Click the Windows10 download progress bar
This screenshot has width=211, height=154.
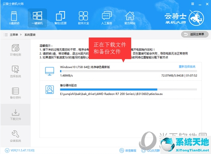pos(128,71)
